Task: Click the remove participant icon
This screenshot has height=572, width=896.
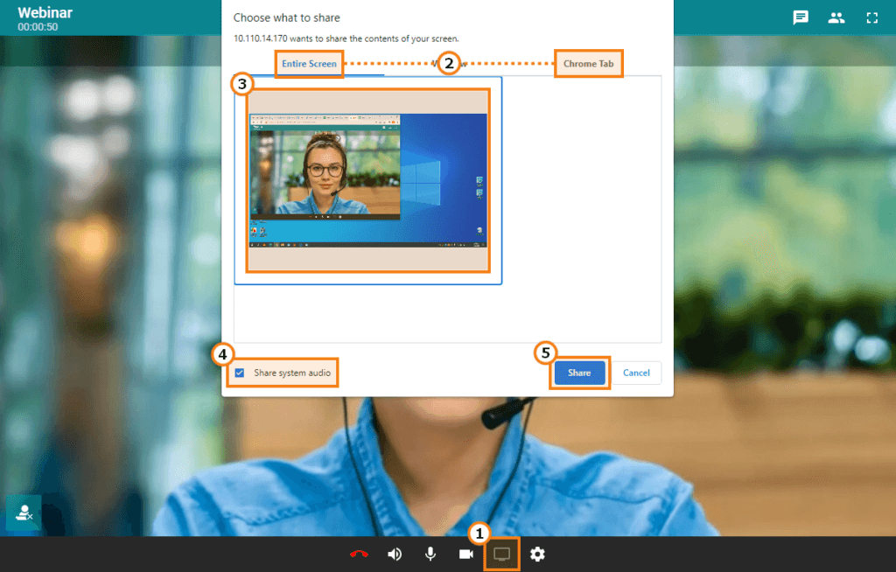Action: click(x=23, y=513)
